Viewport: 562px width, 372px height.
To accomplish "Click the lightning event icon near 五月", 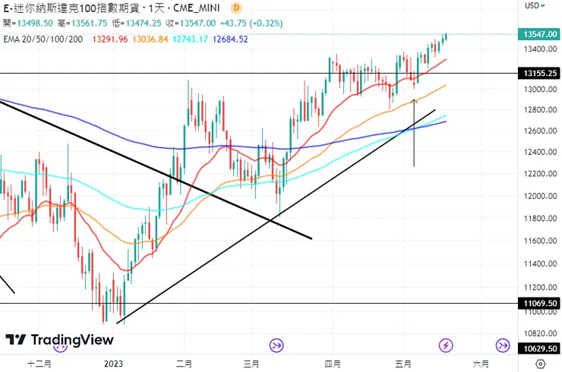I will pos(446,345).
